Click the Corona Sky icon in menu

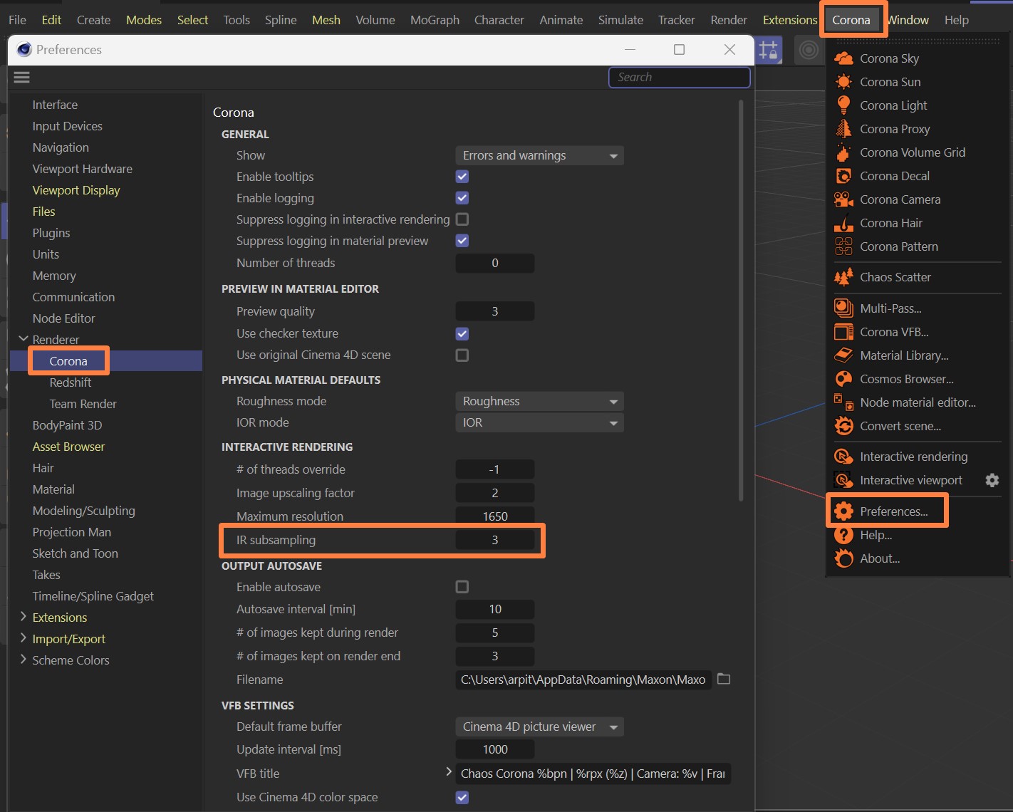pyautogui.click(x=843, y=58)
